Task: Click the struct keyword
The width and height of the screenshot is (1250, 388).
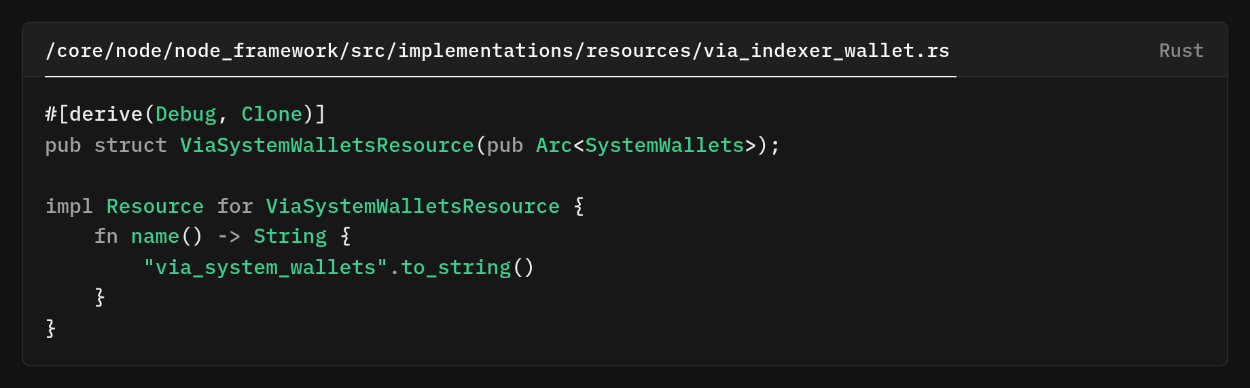Action: [x=130, y=145]
